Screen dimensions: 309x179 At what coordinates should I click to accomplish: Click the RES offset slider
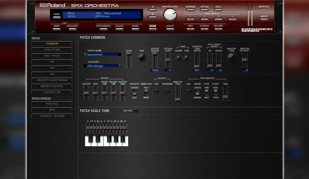click(95, 93)
